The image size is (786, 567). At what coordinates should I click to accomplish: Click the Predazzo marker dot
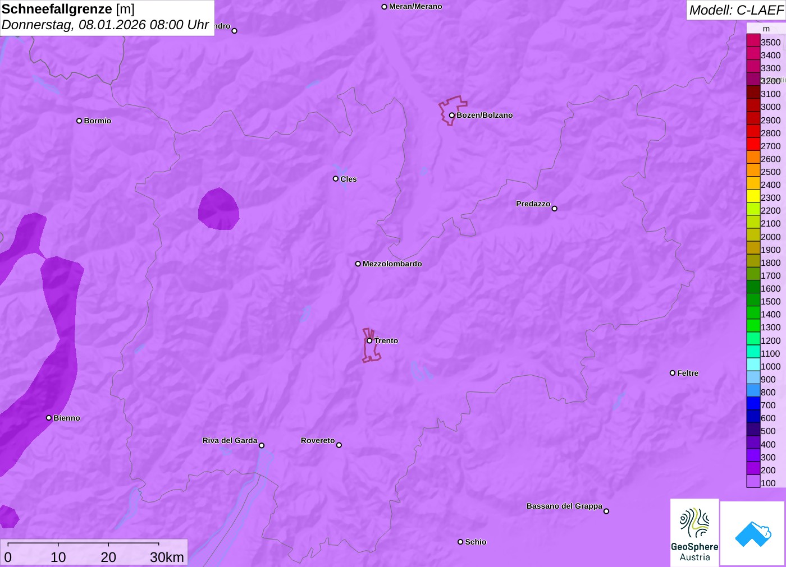pos(555,209)
